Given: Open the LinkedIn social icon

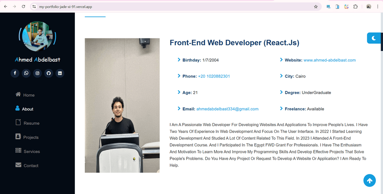Looking at the screenshot, I should pos(60,73).
